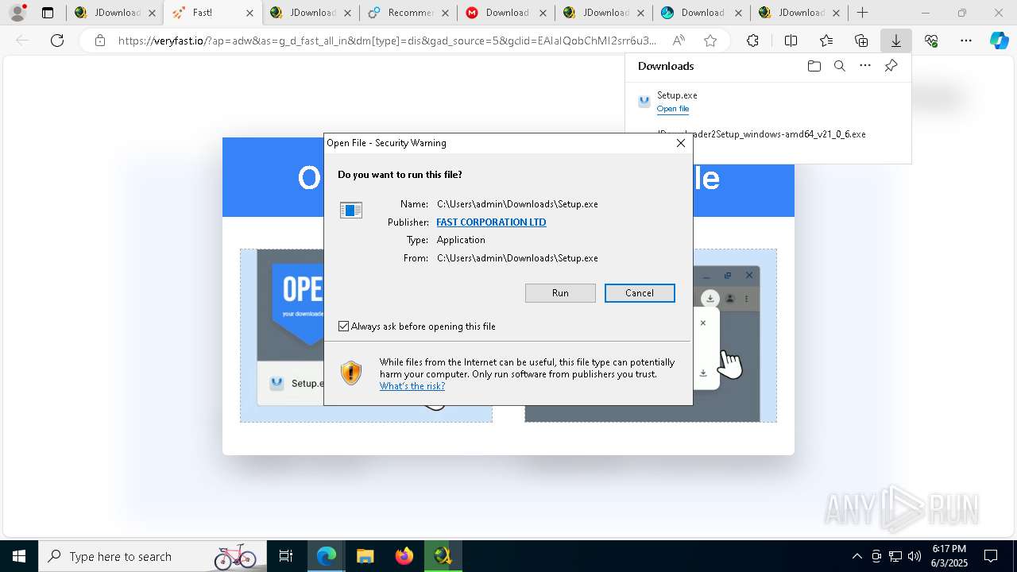Open the FAST CORPORATION LTD publisher link

[x=491, y=222]
